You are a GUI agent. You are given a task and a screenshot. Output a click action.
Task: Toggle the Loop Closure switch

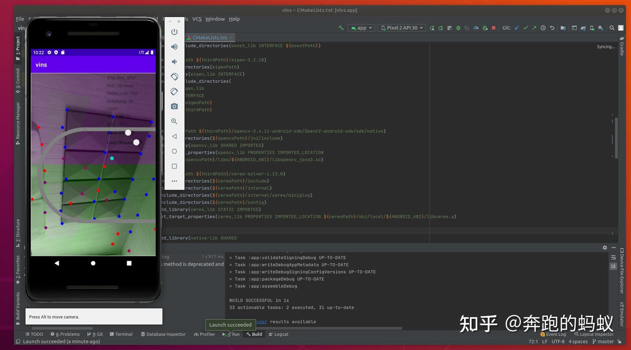click(x=136, y=142)
